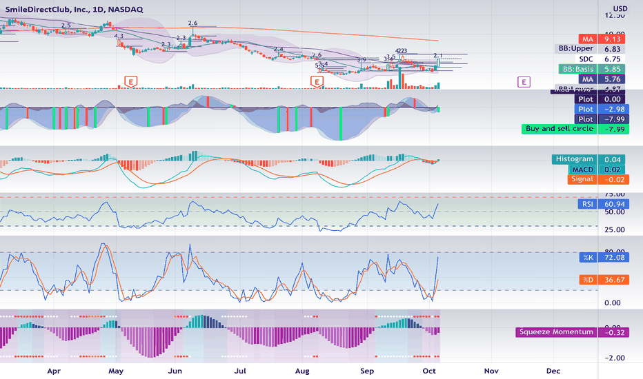
Task: Open the purple upcoming earnings E marker
Action: click(x=524, y=82)
